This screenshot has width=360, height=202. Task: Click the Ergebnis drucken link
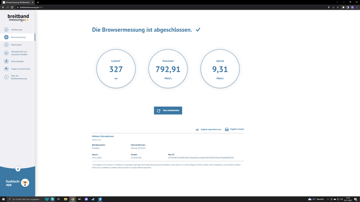click(x=237, y=129)
